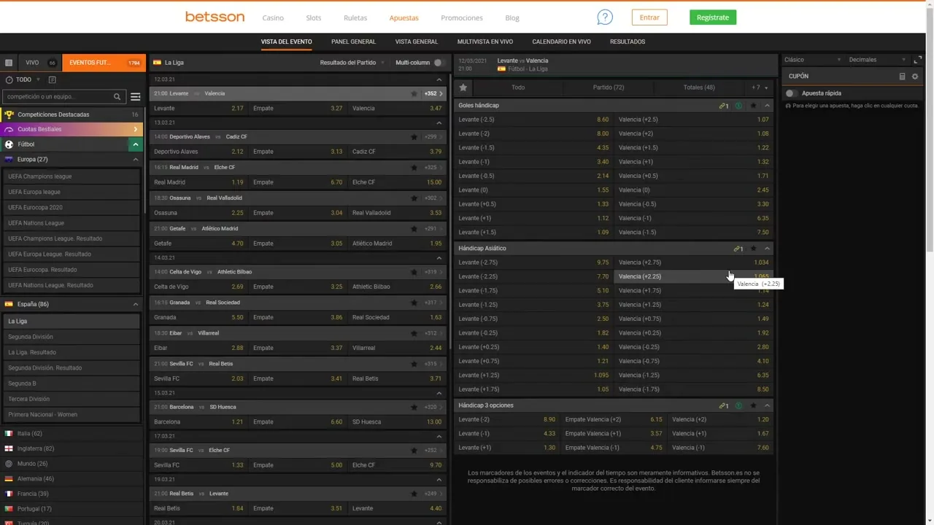Open UEFA Champions league competition

pyautogui.click(x=71, y=176)
